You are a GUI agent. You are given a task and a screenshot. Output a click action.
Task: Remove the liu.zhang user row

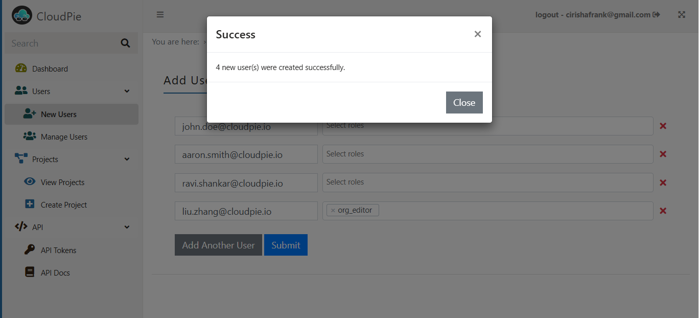click(663, 211)
